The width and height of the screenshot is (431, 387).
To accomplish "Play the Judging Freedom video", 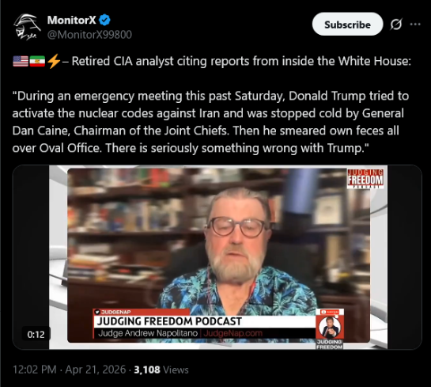I will [x=217, y=257].
